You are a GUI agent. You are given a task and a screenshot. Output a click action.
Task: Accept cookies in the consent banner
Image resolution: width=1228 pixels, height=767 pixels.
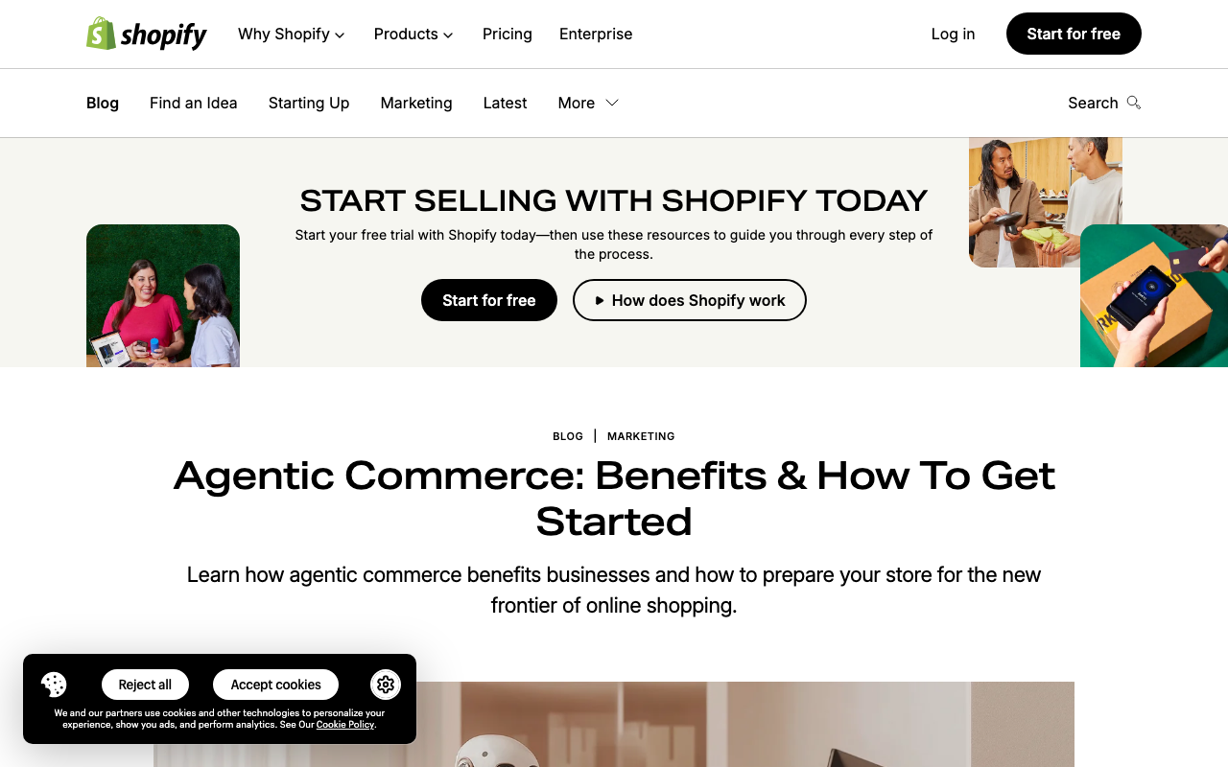point(275,685)
